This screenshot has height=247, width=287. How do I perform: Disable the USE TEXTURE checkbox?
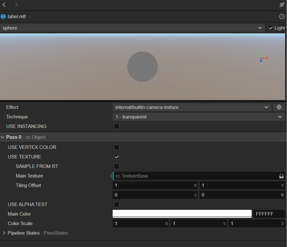117,157
